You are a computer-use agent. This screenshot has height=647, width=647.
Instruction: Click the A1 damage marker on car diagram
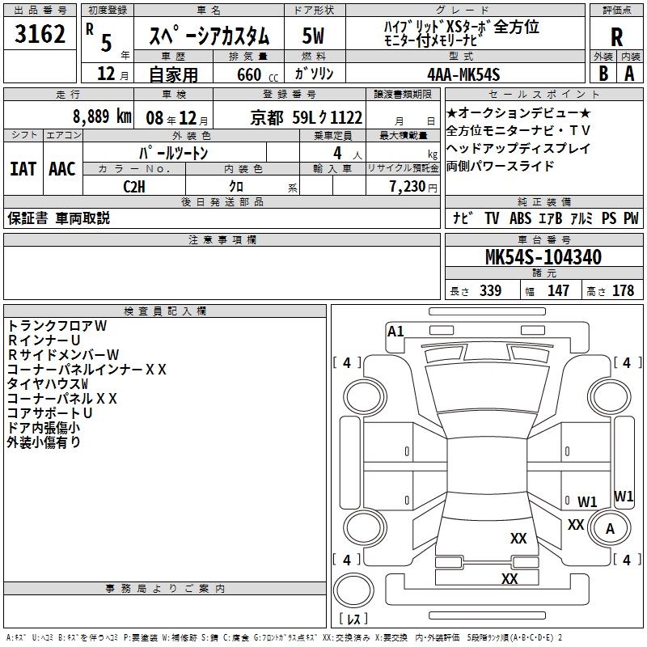pyautogui.click(x=395, y=331)
